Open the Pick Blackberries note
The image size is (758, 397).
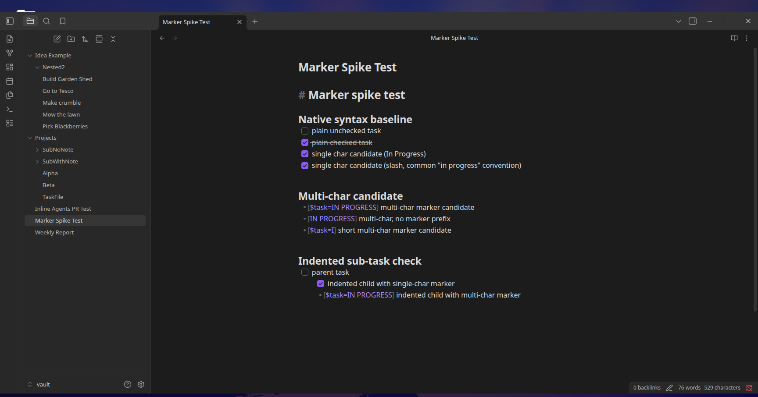[65, 126]
